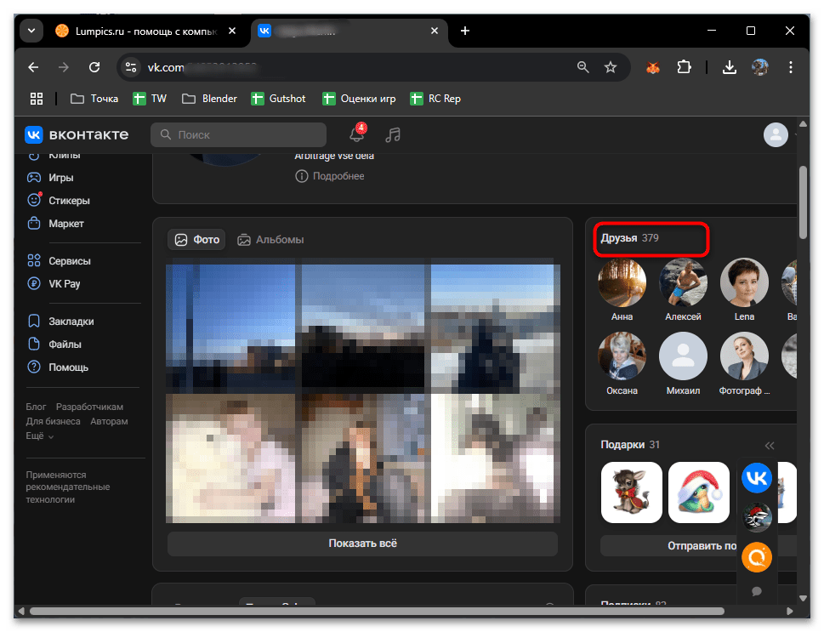This screenshot has width=824, height=632.
Task: Open the Точка bookmark folder
Action: click(x=94, y=99)
